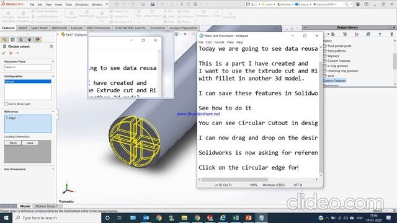The width and height of the screenshot is (397, 223).
Task: Click the Windows taskbar search box
Action: tap(56, 217)
